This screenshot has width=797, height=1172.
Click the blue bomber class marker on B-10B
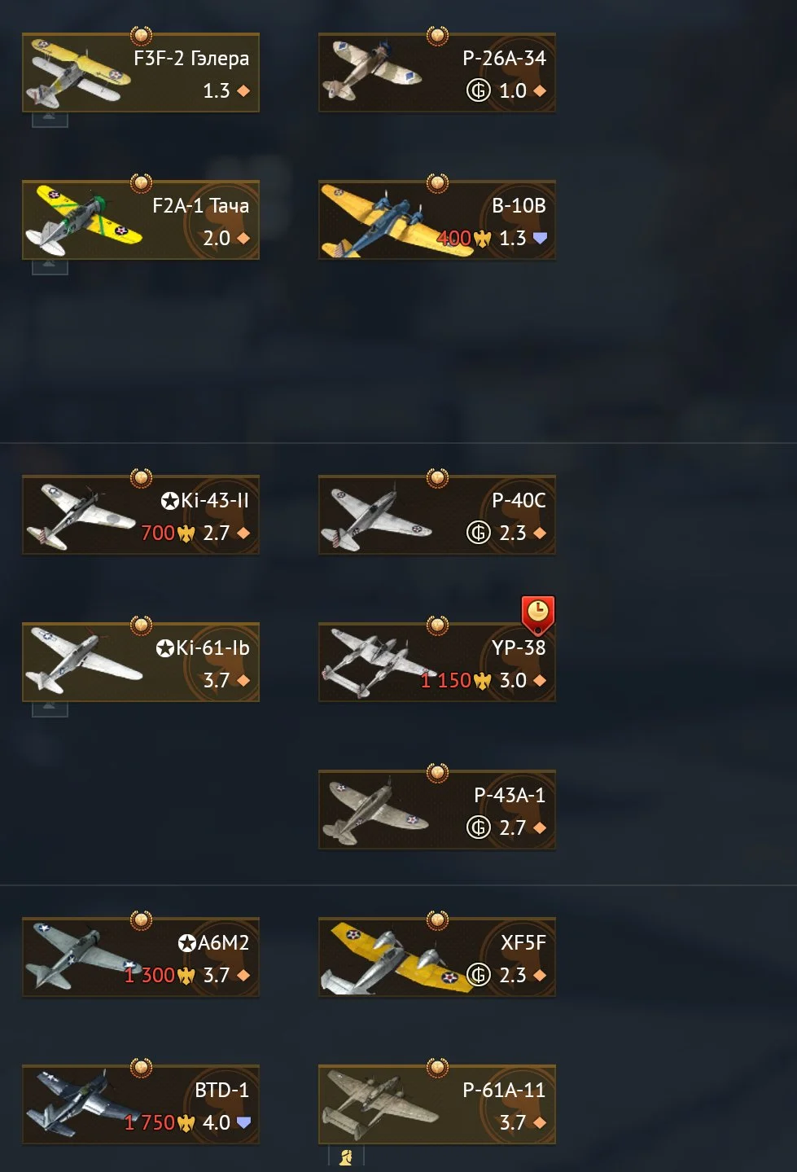coord(540,238)
